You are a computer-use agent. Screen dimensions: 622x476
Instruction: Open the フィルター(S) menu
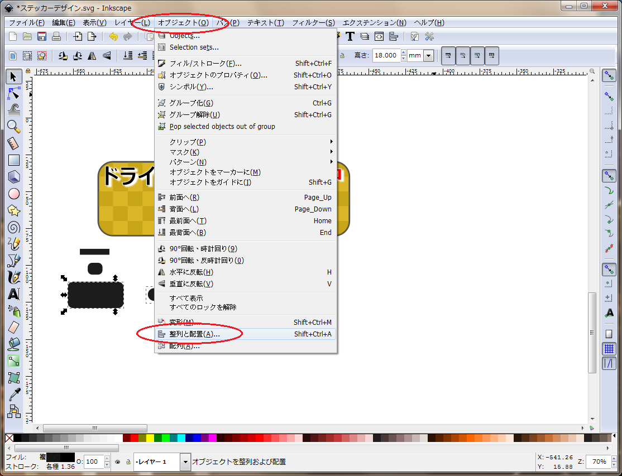[x=313, y=23]
